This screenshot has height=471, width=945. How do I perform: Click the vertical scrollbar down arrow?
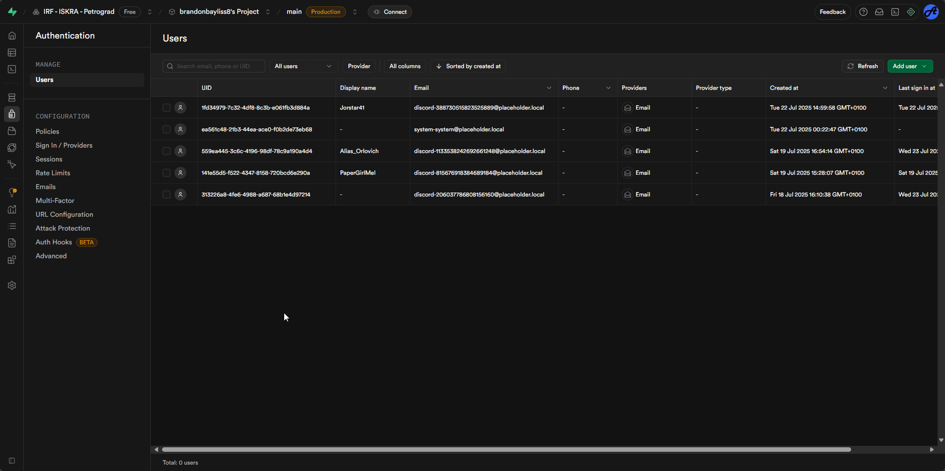tap(941, 440)
